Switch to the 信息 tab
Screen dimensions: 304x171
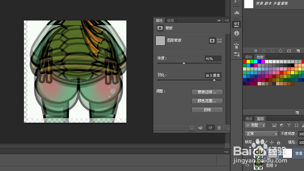(x=171, y=20)
